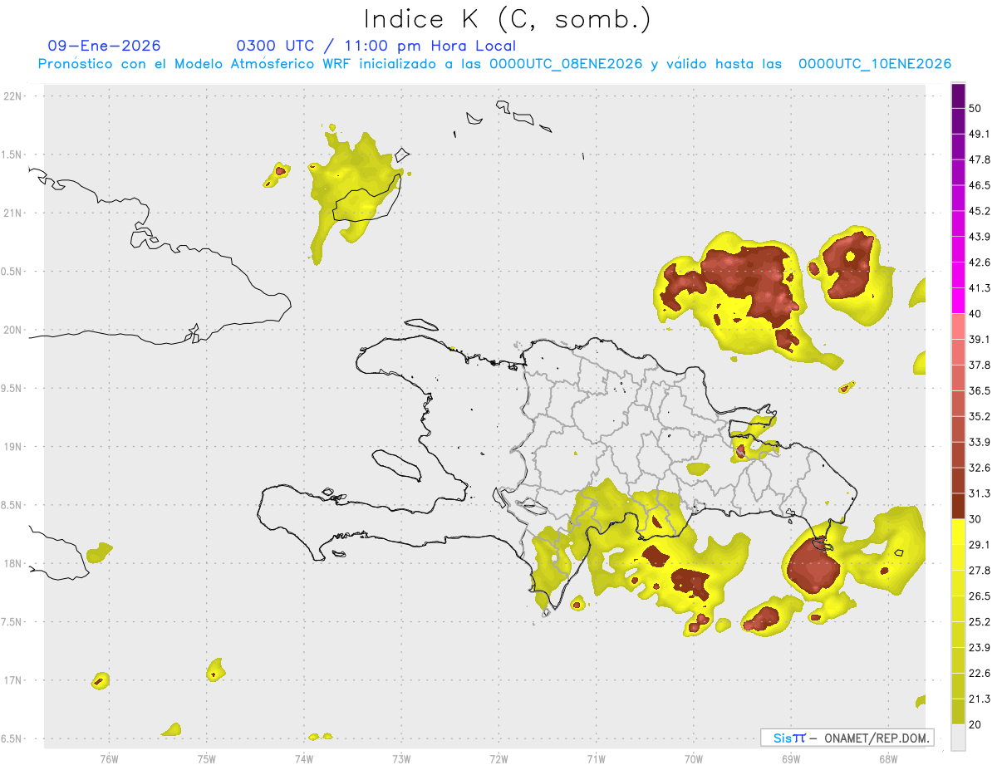Pick the salmon swatch between 39.1 and 40
Image resolution: width=997 pixels, height=770 pixels.
coord(959,326)
